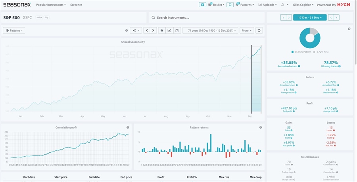Open the Giles Coghlan account dropdown
The image size is (357, 182).
click(x=303, y=4)
